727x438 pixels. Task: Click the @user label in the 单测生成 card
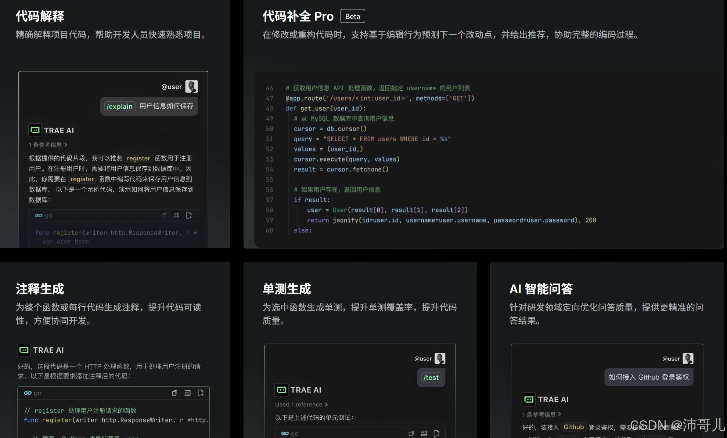423,359
